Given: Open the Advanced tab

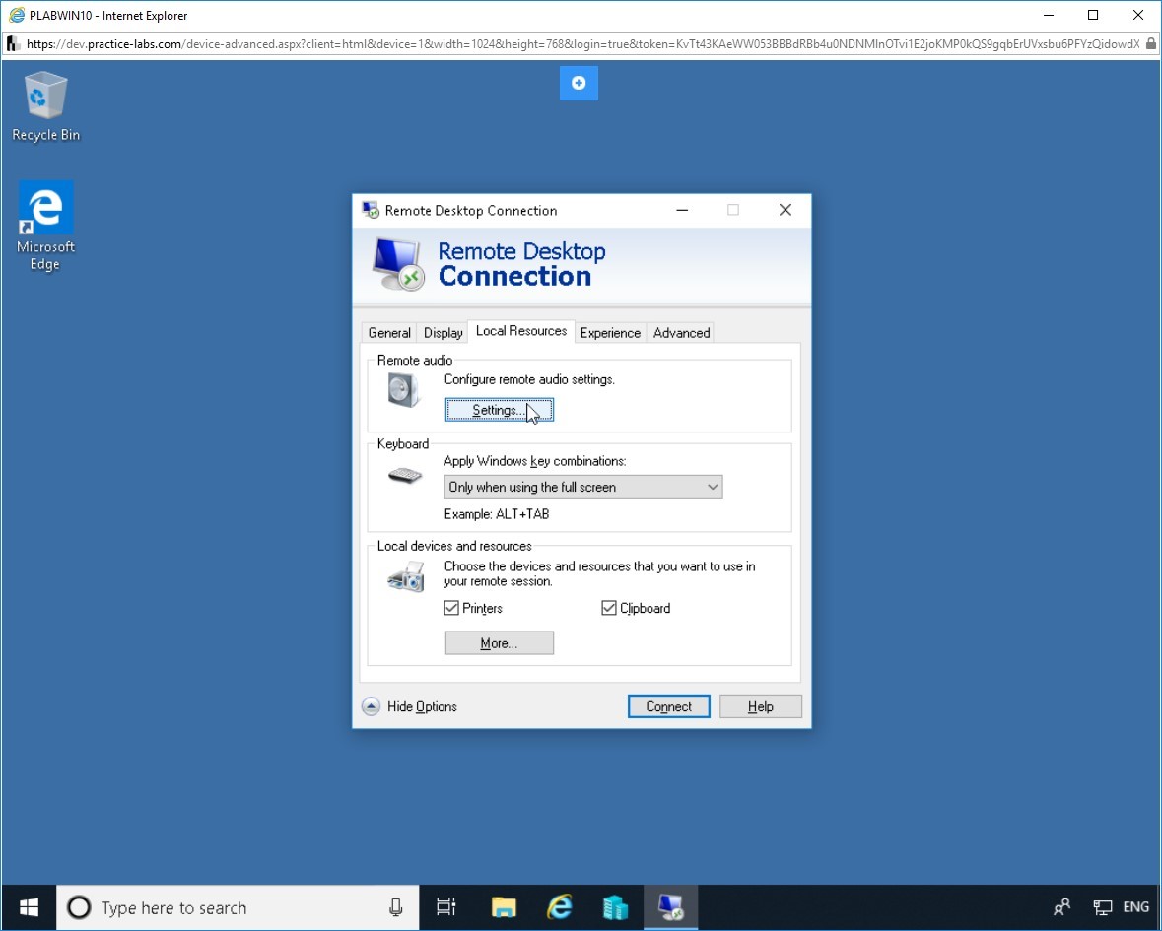Looking at the screenshot, I should pos(682,333).
